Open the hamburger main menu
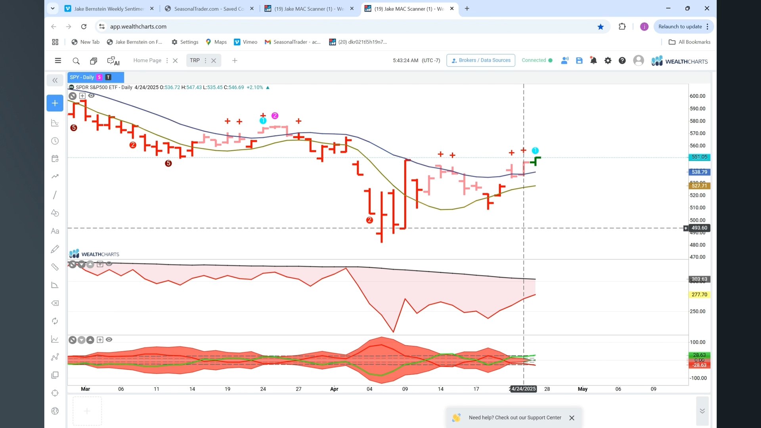 point(58,61)
